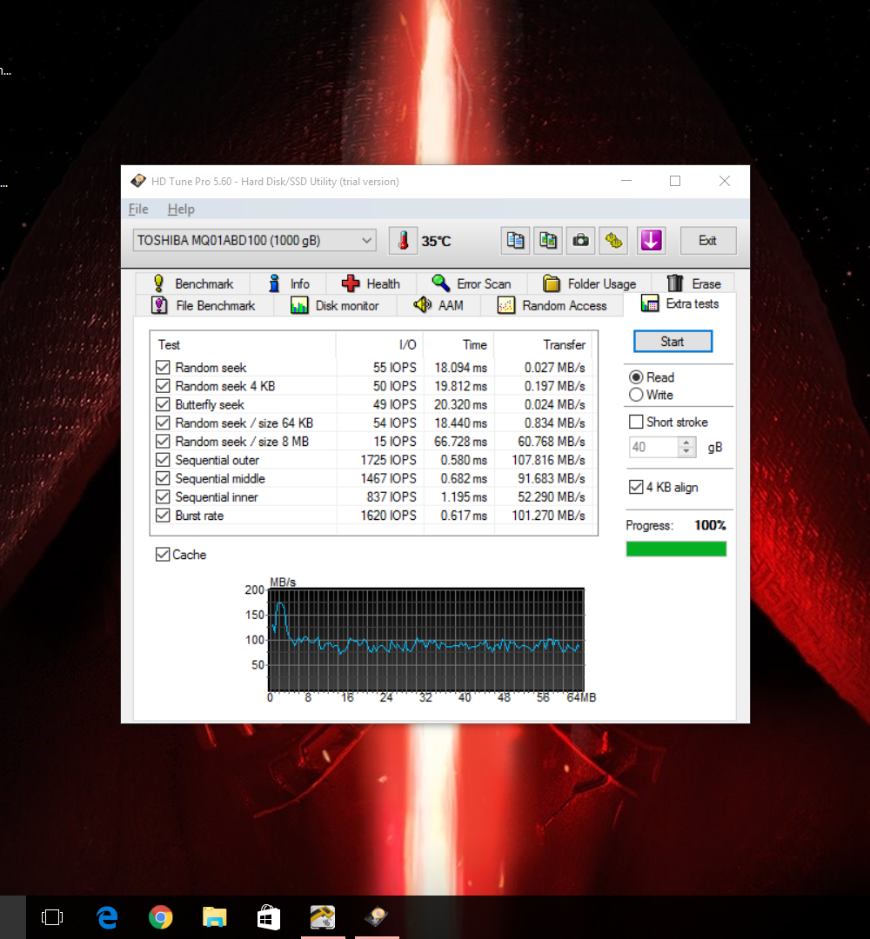Decrease short stroke size with down arrow
This screenshot has height=939, width=870.
(x=686, y=452)
